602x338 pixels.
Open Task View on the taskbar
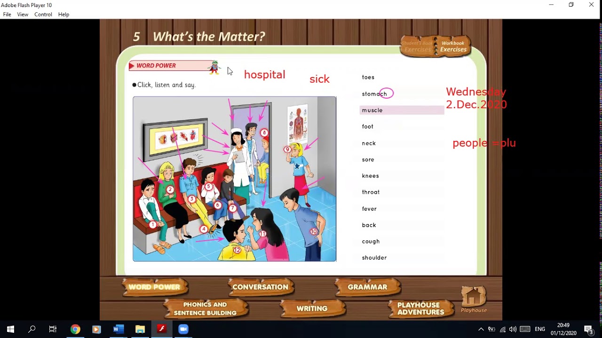pyautogui.click(x=53, y=329)
